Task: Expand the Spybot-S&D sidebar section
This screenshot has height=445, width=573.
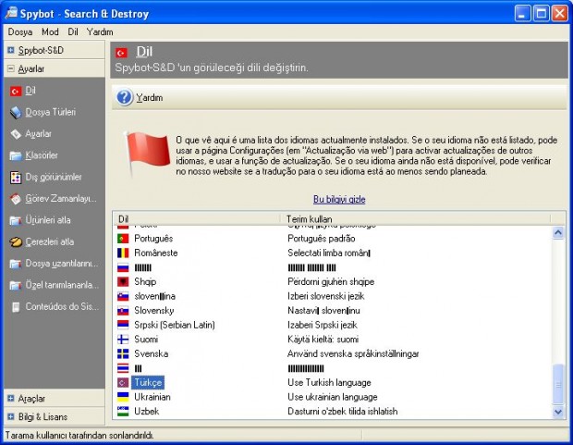Action: [x=11, y=50]
